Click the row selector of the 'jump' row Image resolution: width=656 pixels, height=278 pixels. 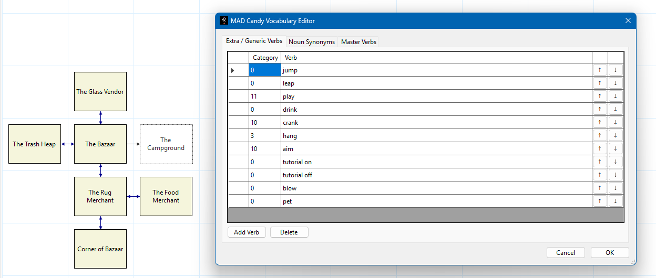click(x=238, y=70)
